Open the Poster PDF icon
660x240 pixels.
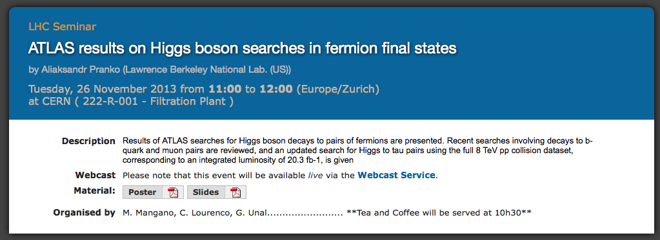click(174, 192)
